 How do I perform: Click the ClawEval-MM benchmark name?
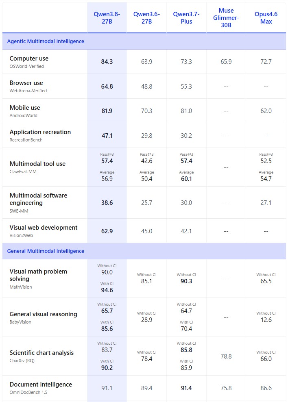point(23,172)
